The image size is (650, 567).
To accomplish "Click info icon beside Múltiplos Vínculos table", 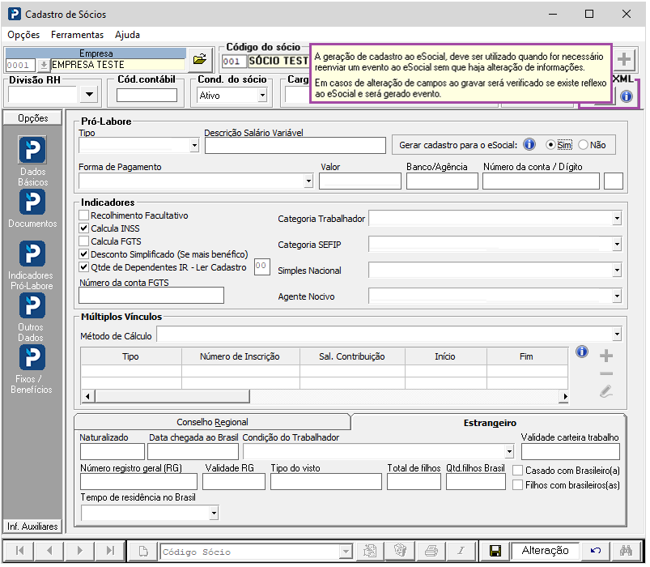I will 582,352.
